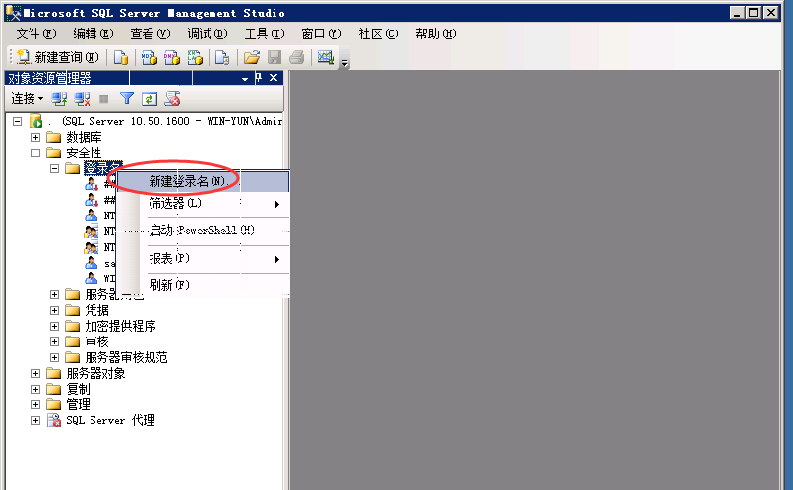The height and width of the screenshot is (490, 793).
Task: Click the Open File folder icon
Action: (251, 58)
